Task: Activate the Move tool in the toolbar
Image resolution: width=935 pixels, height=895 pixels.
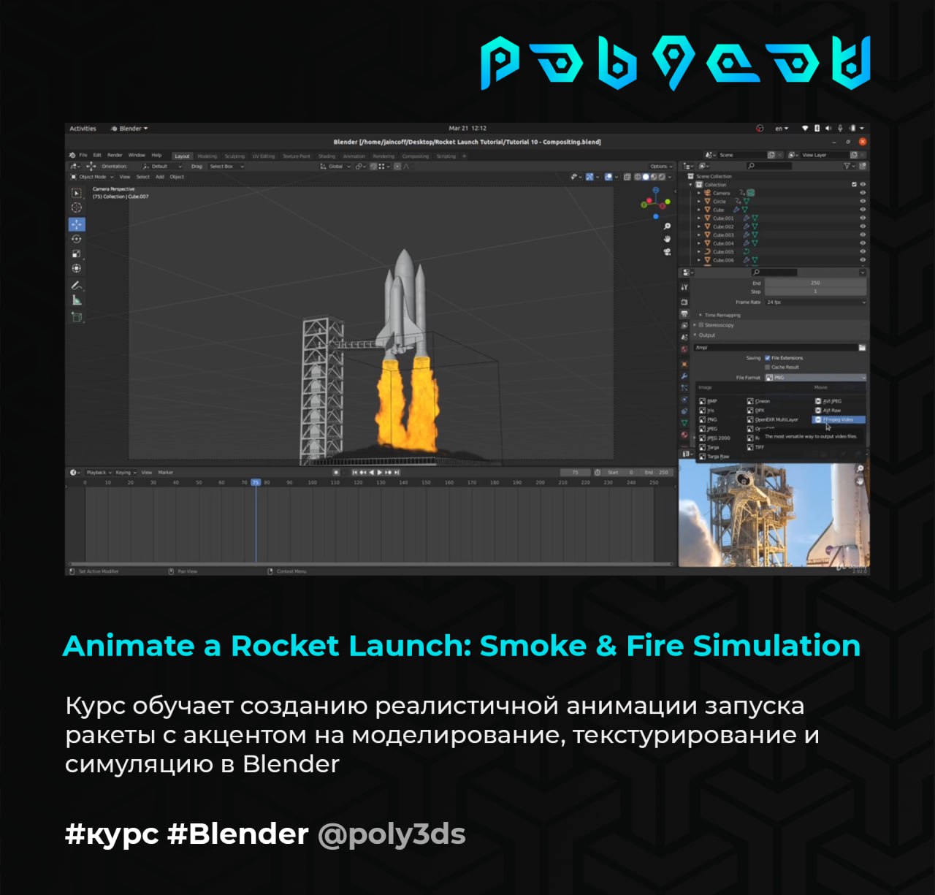Action: tap(77, 224)
